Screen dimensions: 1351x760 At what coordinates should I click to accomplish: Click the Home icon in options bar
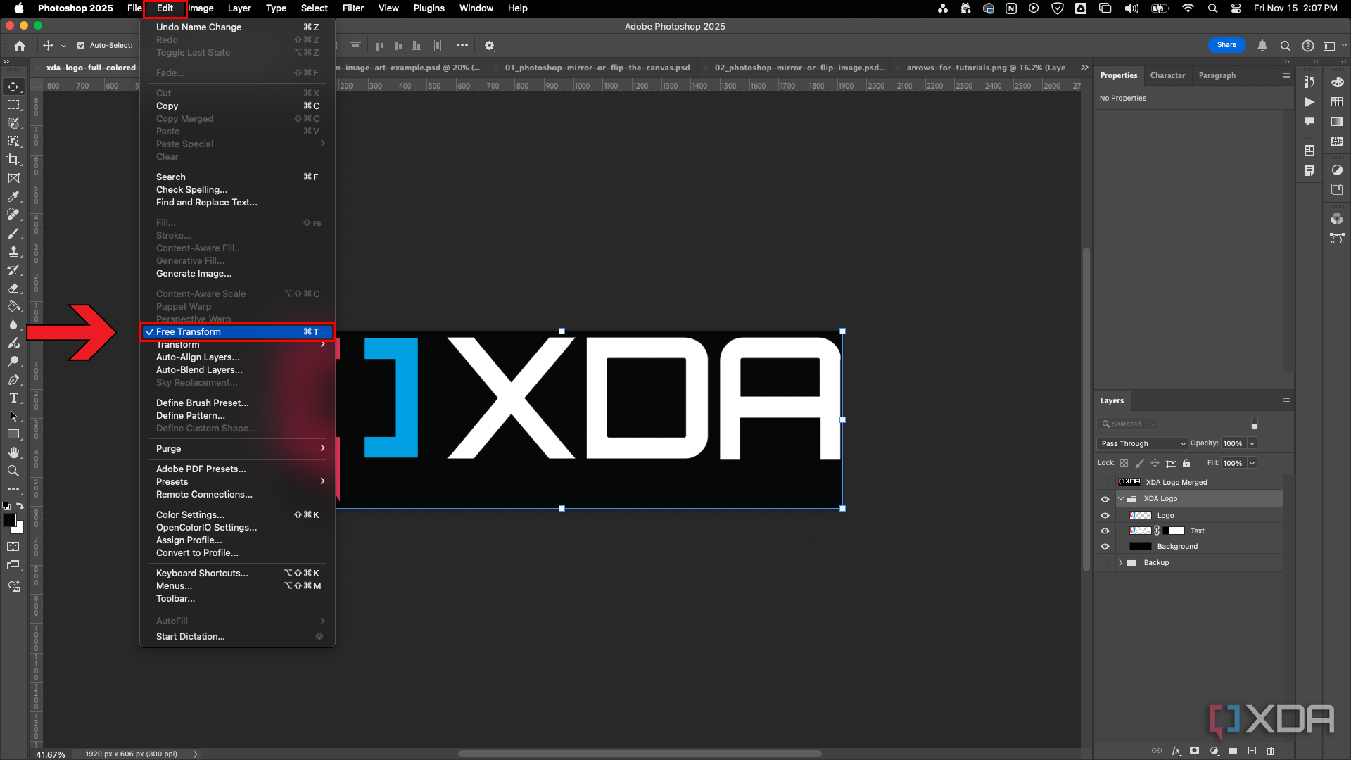point(20,46)
